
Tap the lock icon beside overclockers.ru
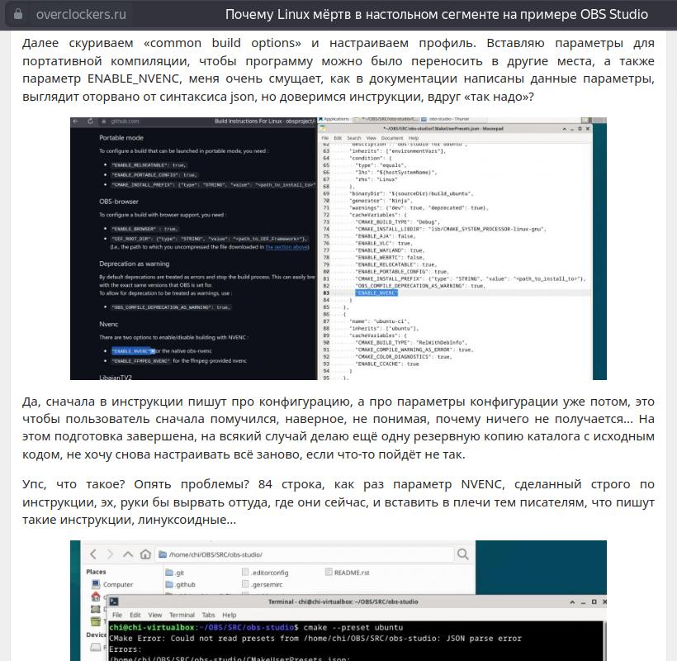18,14
